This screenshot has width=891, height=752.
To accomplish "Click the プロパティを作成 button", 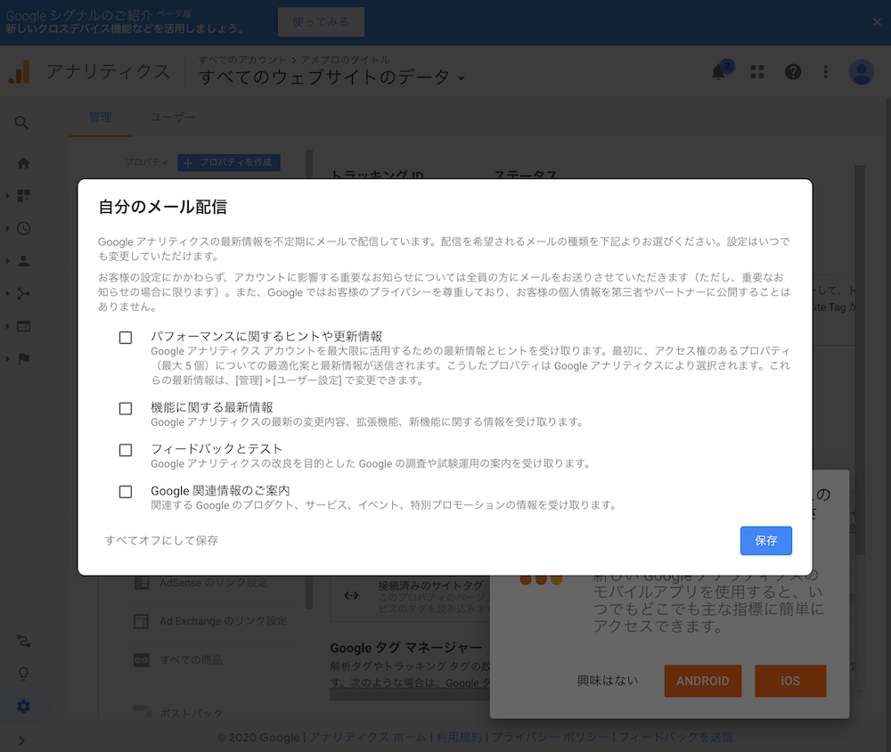I will pyautogui.click(x=229, y=162).
